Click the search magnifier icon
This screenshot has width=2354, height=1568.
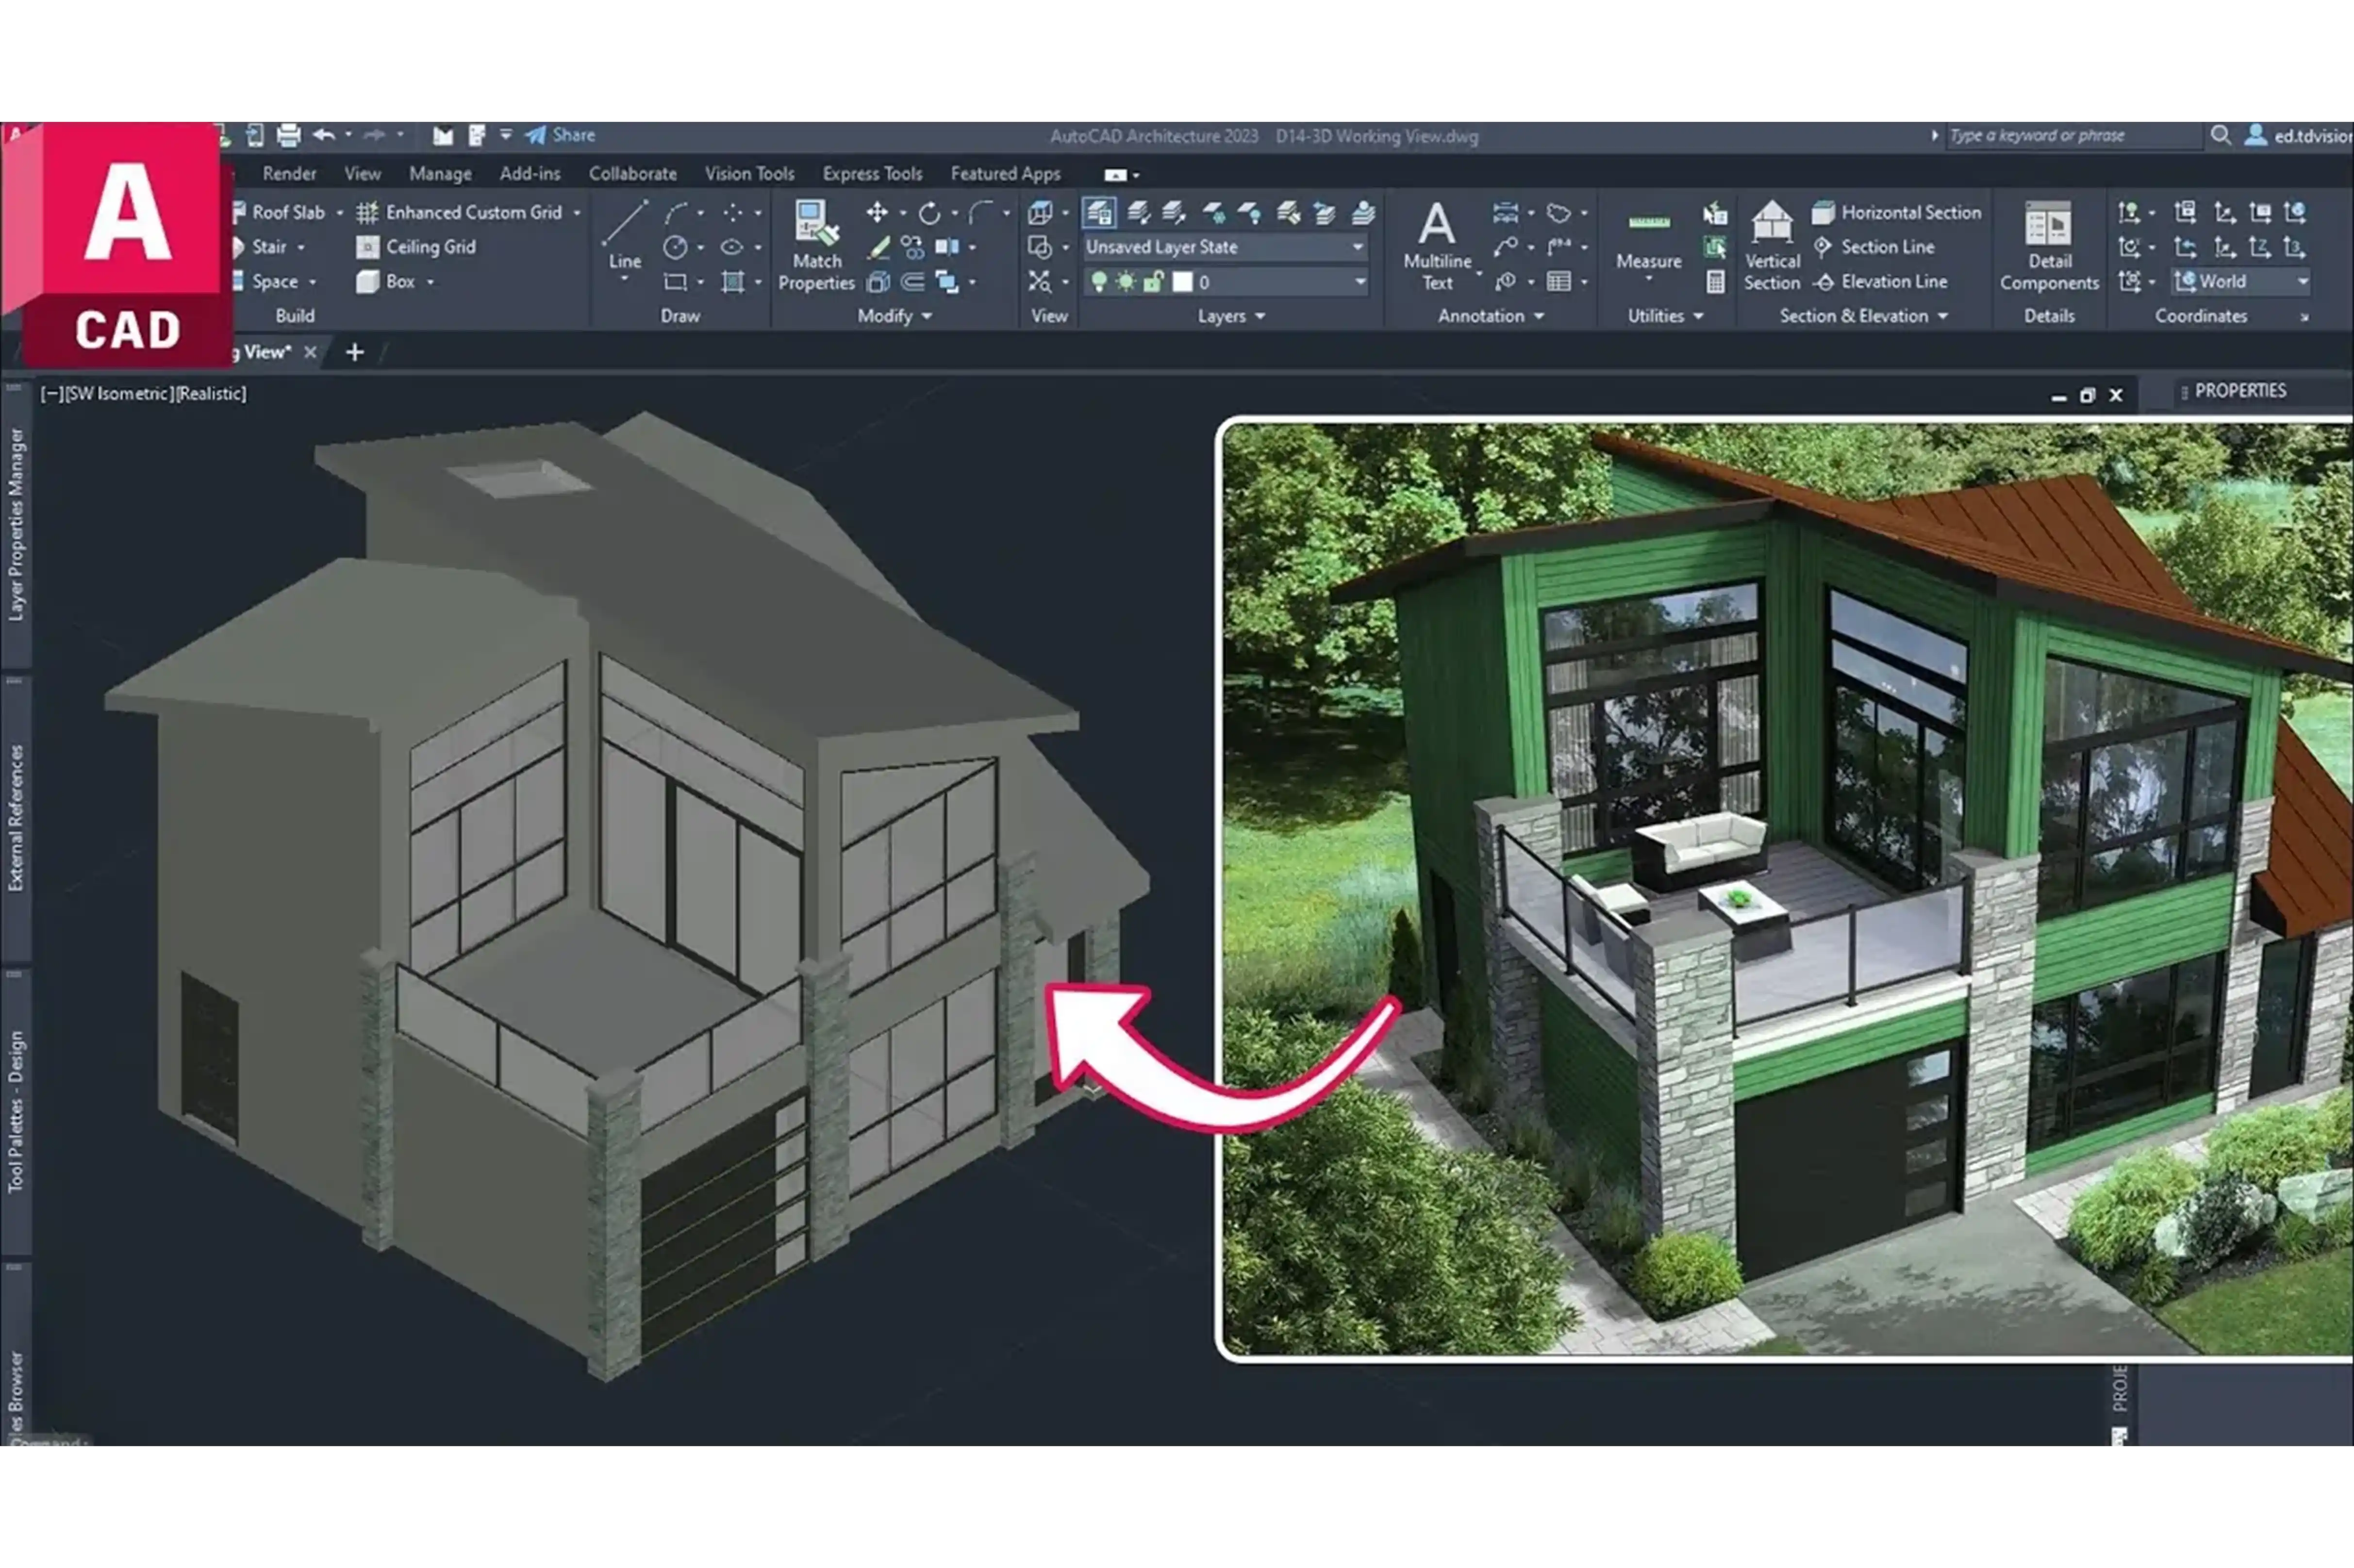tap(2220, 135)
